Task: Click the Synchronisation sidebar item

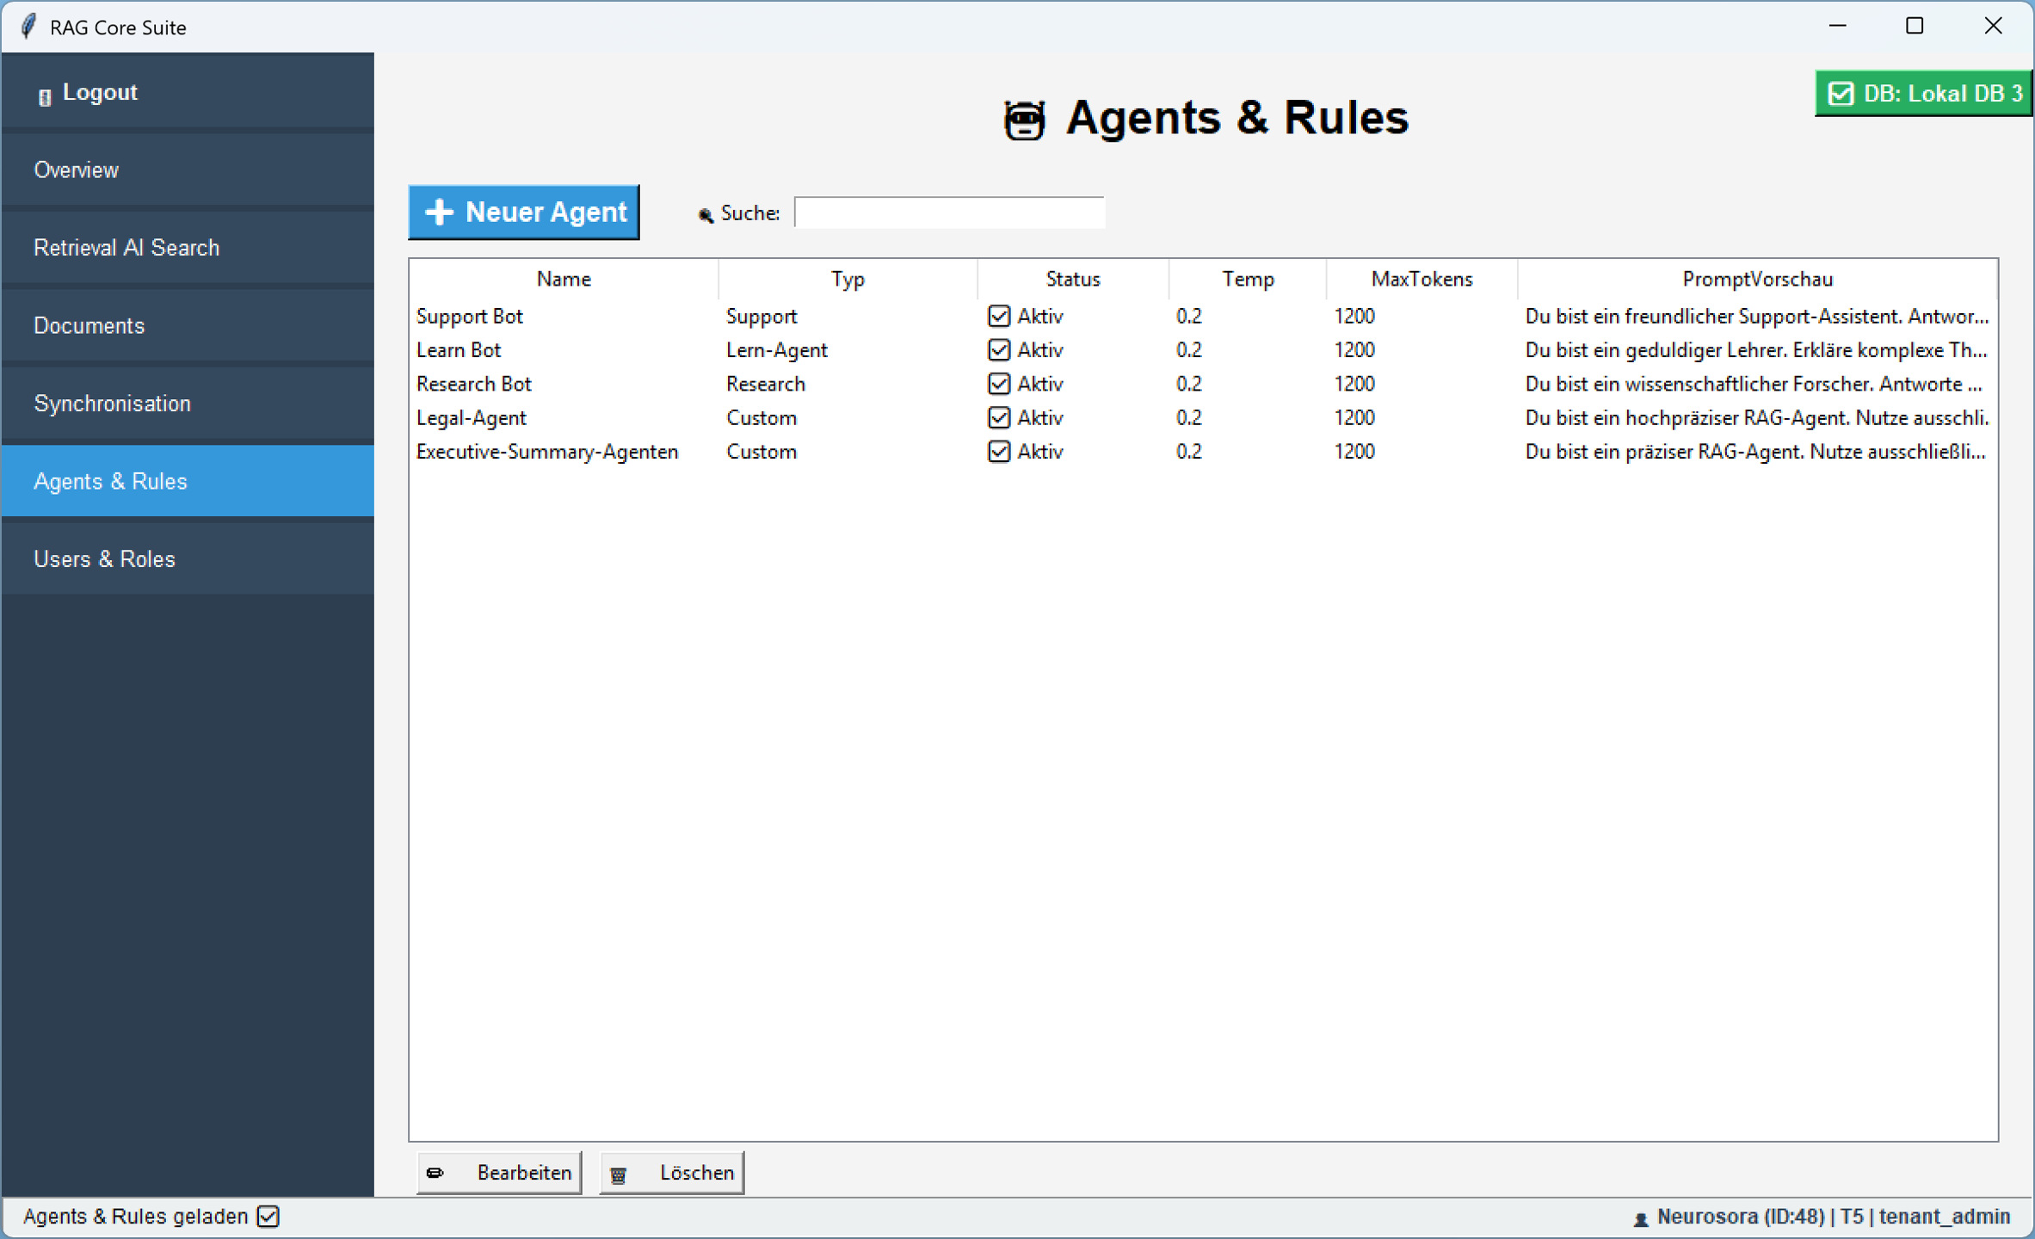Action: pos(112,404)
